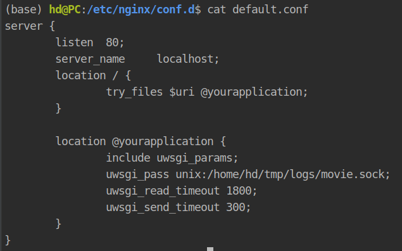The image size is (402, 251).
Task: Click the 'include uwsgi_params;' line
Action: (x=172, y=158)
